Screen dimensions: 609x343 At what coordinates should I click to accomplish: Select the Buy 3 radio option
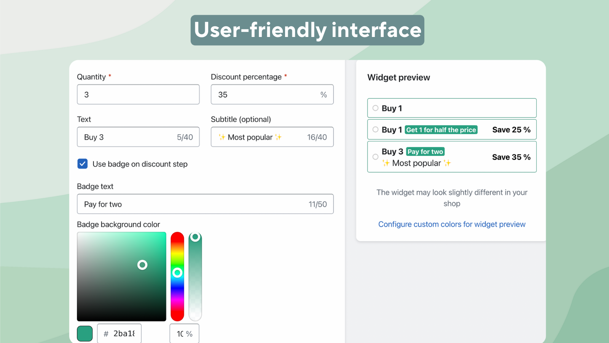375,157
